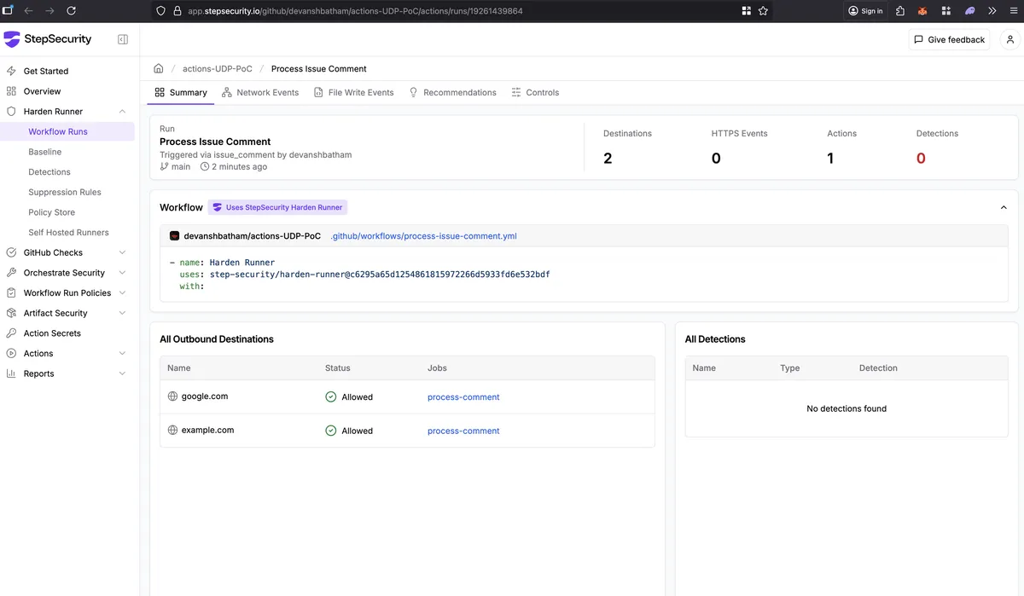Click google.com destination name

(x=205, y=396)
